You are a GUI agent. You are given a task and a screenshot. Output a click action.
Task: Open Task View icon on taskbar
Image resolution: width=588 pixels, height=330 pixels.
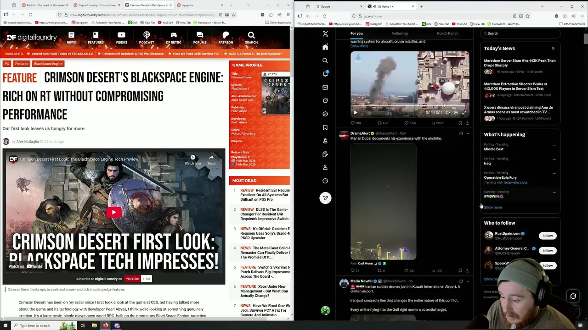[83, 325]
